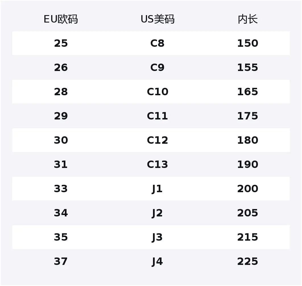Click the C9 US size cell

tap(157, 68)
